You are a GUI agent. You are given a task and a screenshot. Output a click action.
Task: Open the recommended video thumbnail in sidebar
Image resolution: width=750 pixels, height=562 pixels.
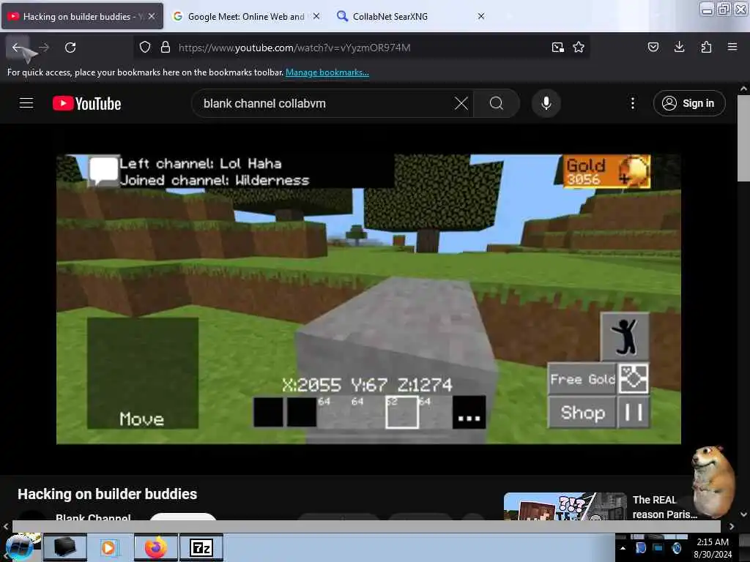565,506
